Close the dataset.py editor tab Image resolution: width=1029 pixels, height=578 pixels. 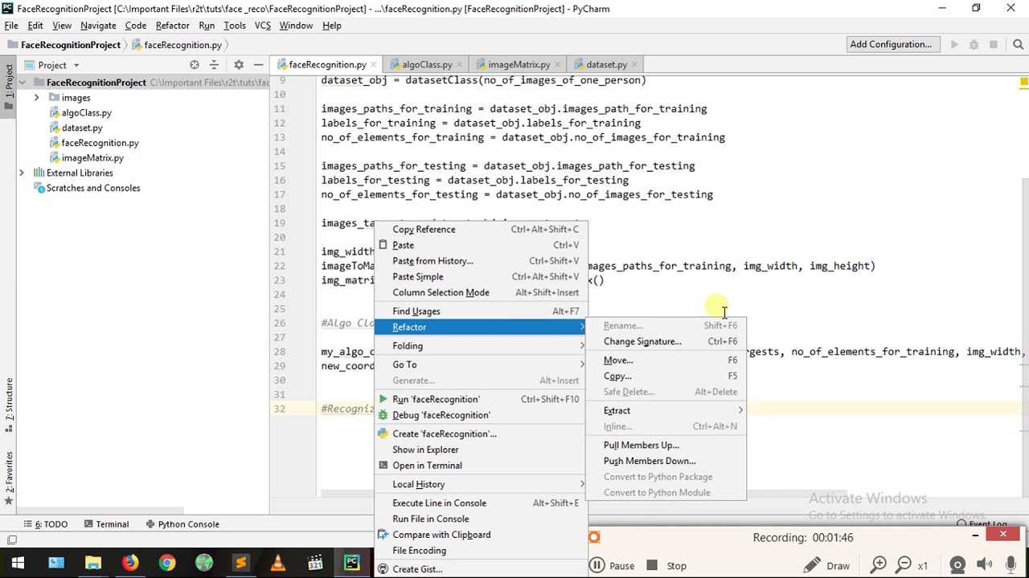[x=635, y=64]
